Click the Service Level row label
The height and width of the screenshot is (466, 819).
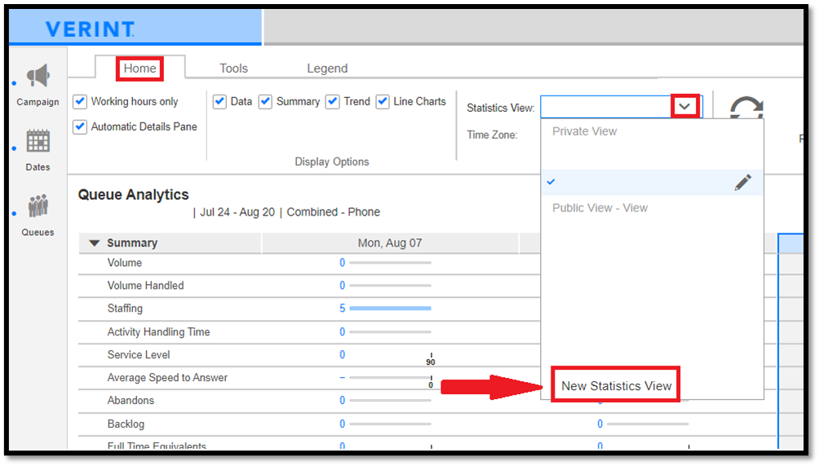[139, 355]
